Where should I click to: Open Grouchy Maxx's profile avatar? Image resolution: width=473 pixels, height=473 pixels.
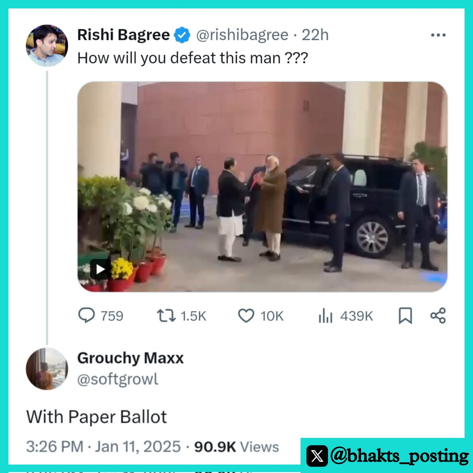(x=47, y=369)
